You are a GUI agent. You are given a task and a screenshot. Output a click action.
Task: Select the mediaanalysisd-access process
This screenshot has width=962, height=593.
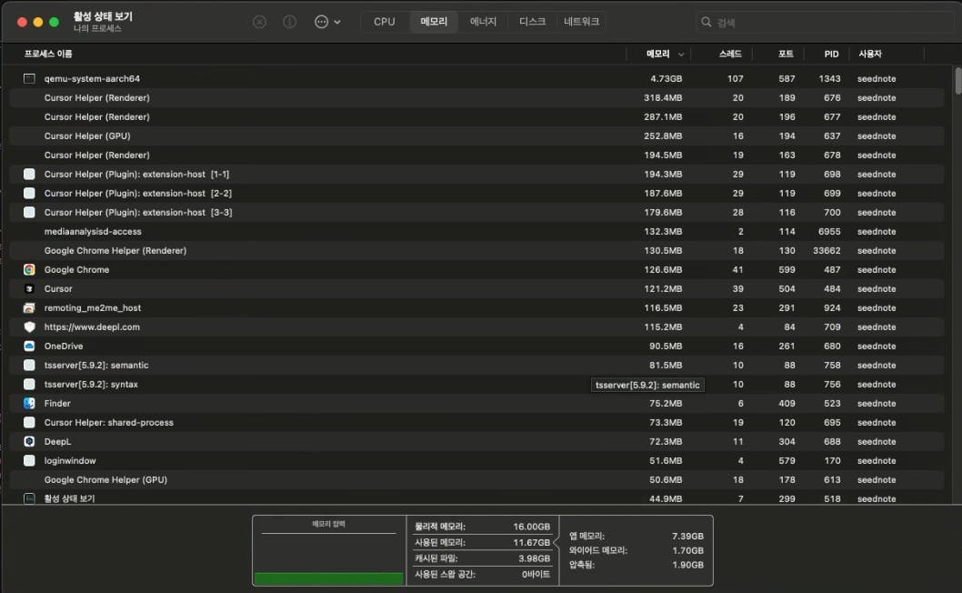[476, 231]
